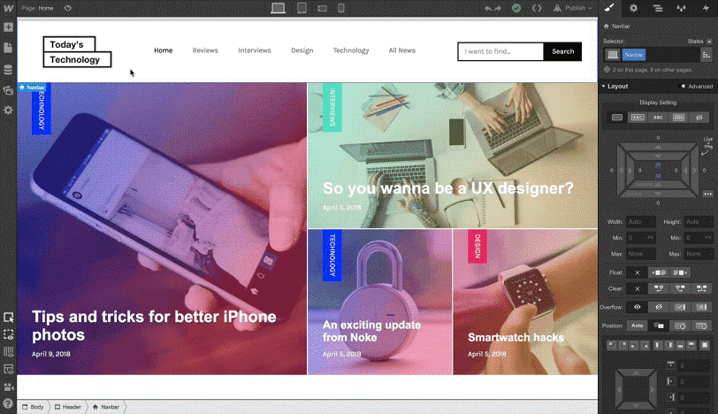718x414 pixels.
Task: Click the 'I want to find' search field
Action: pyautogui.click(x=500, y=51)
